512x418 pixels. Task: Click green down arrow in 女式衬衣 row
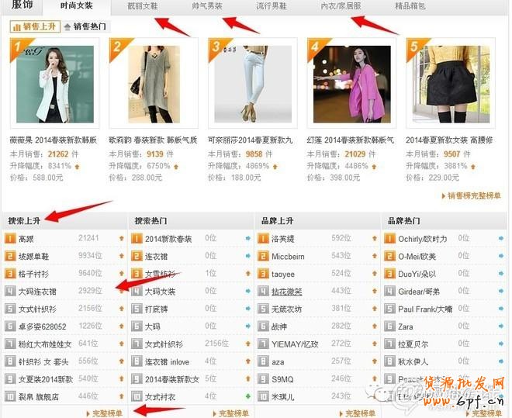tap(248, 397)
